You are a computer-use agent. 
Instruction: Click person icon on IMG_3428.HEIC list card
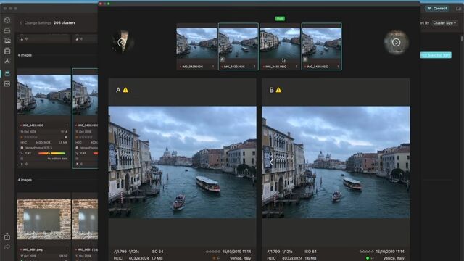point(22,164)
